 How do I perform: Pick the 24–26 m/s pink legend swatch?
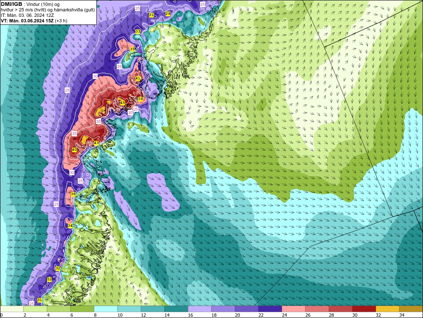point(294,309)
